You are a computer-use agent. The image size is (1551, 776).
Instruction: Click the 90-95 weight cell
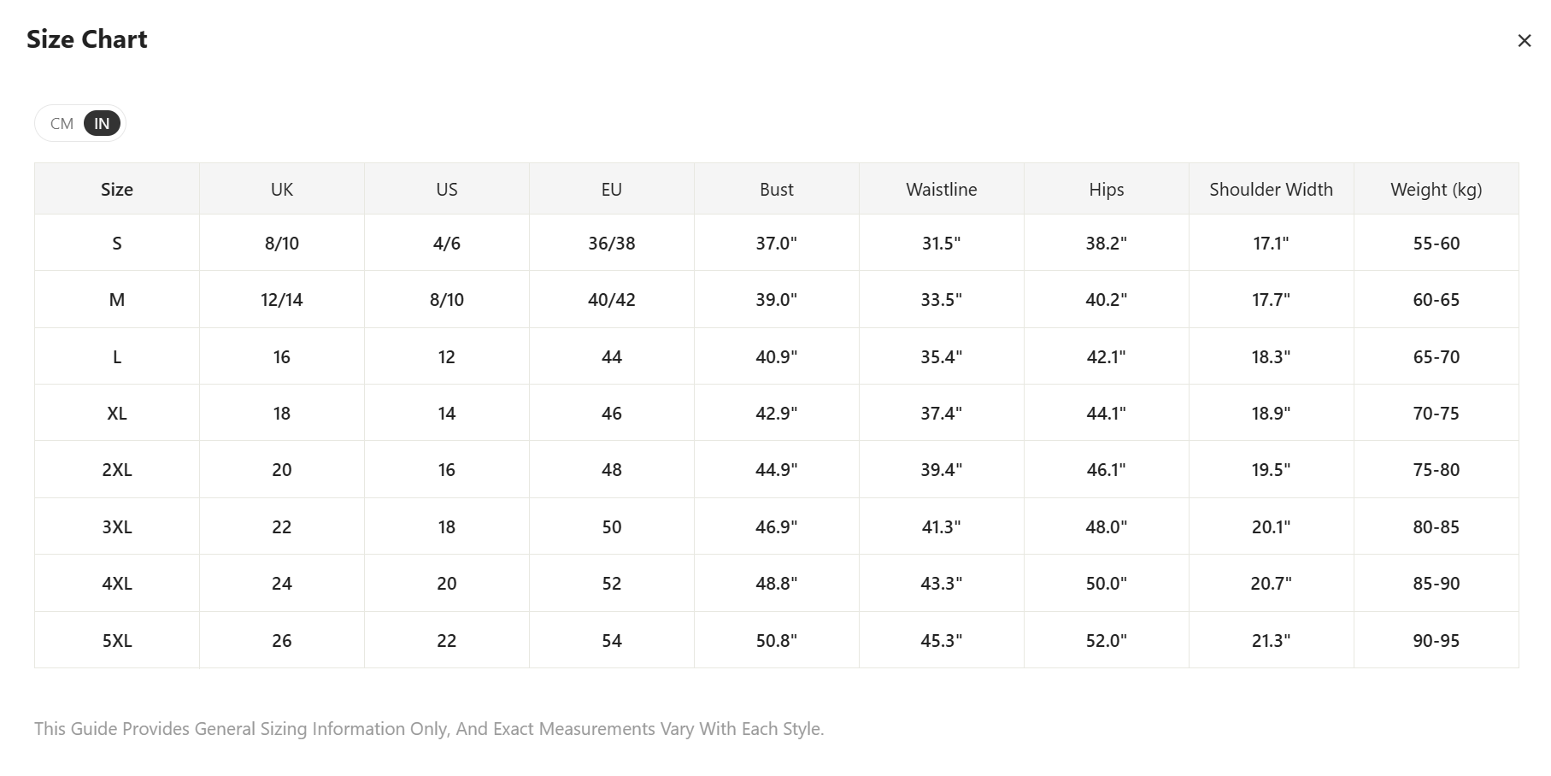point(1436,641)
